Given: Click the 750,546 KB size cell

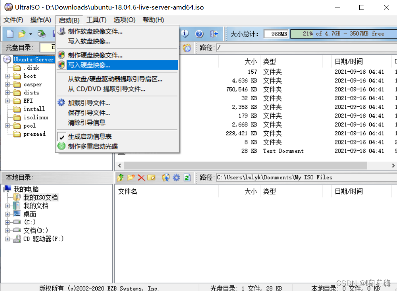Looking at the screenshot, I should pyautogui.click(x=242, y=89).
